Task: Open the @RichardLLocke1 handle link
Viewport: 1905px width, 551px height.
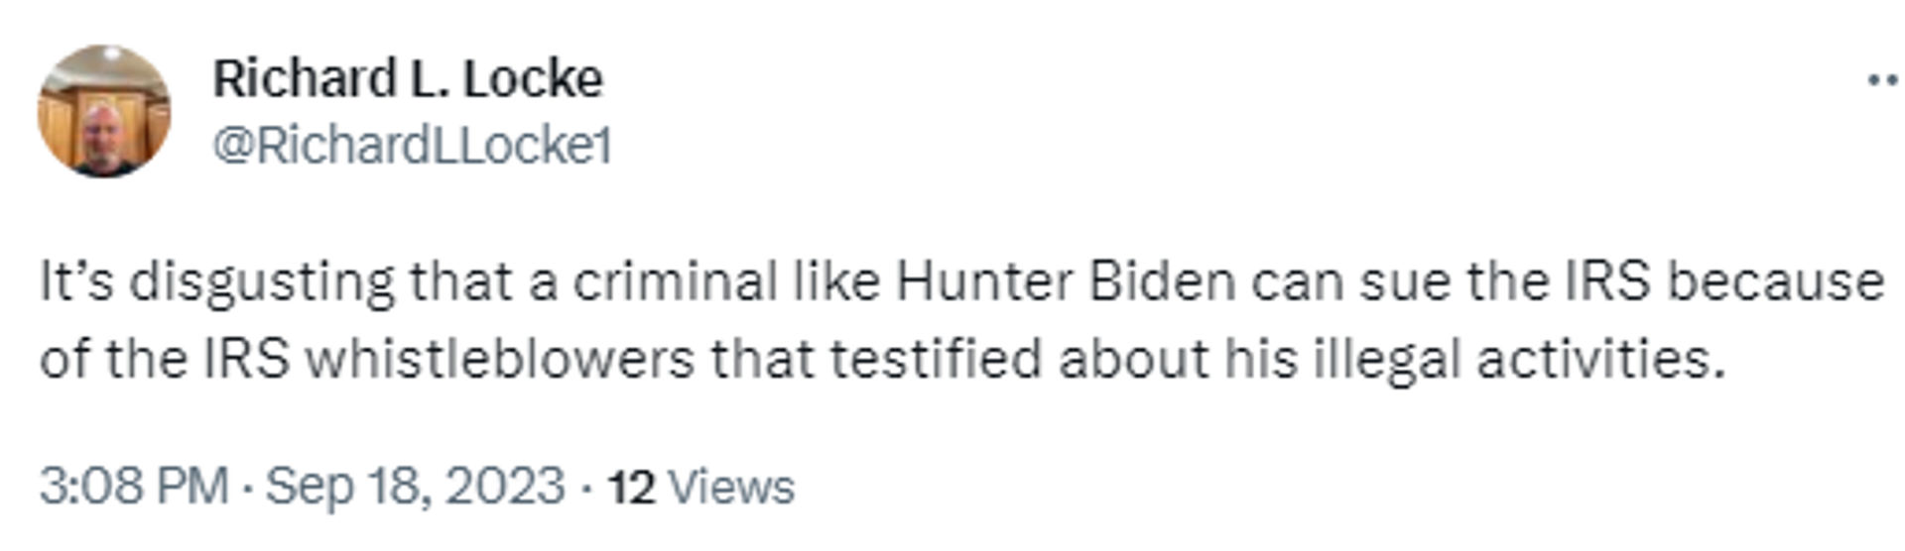Action: [x=413, y=146]
